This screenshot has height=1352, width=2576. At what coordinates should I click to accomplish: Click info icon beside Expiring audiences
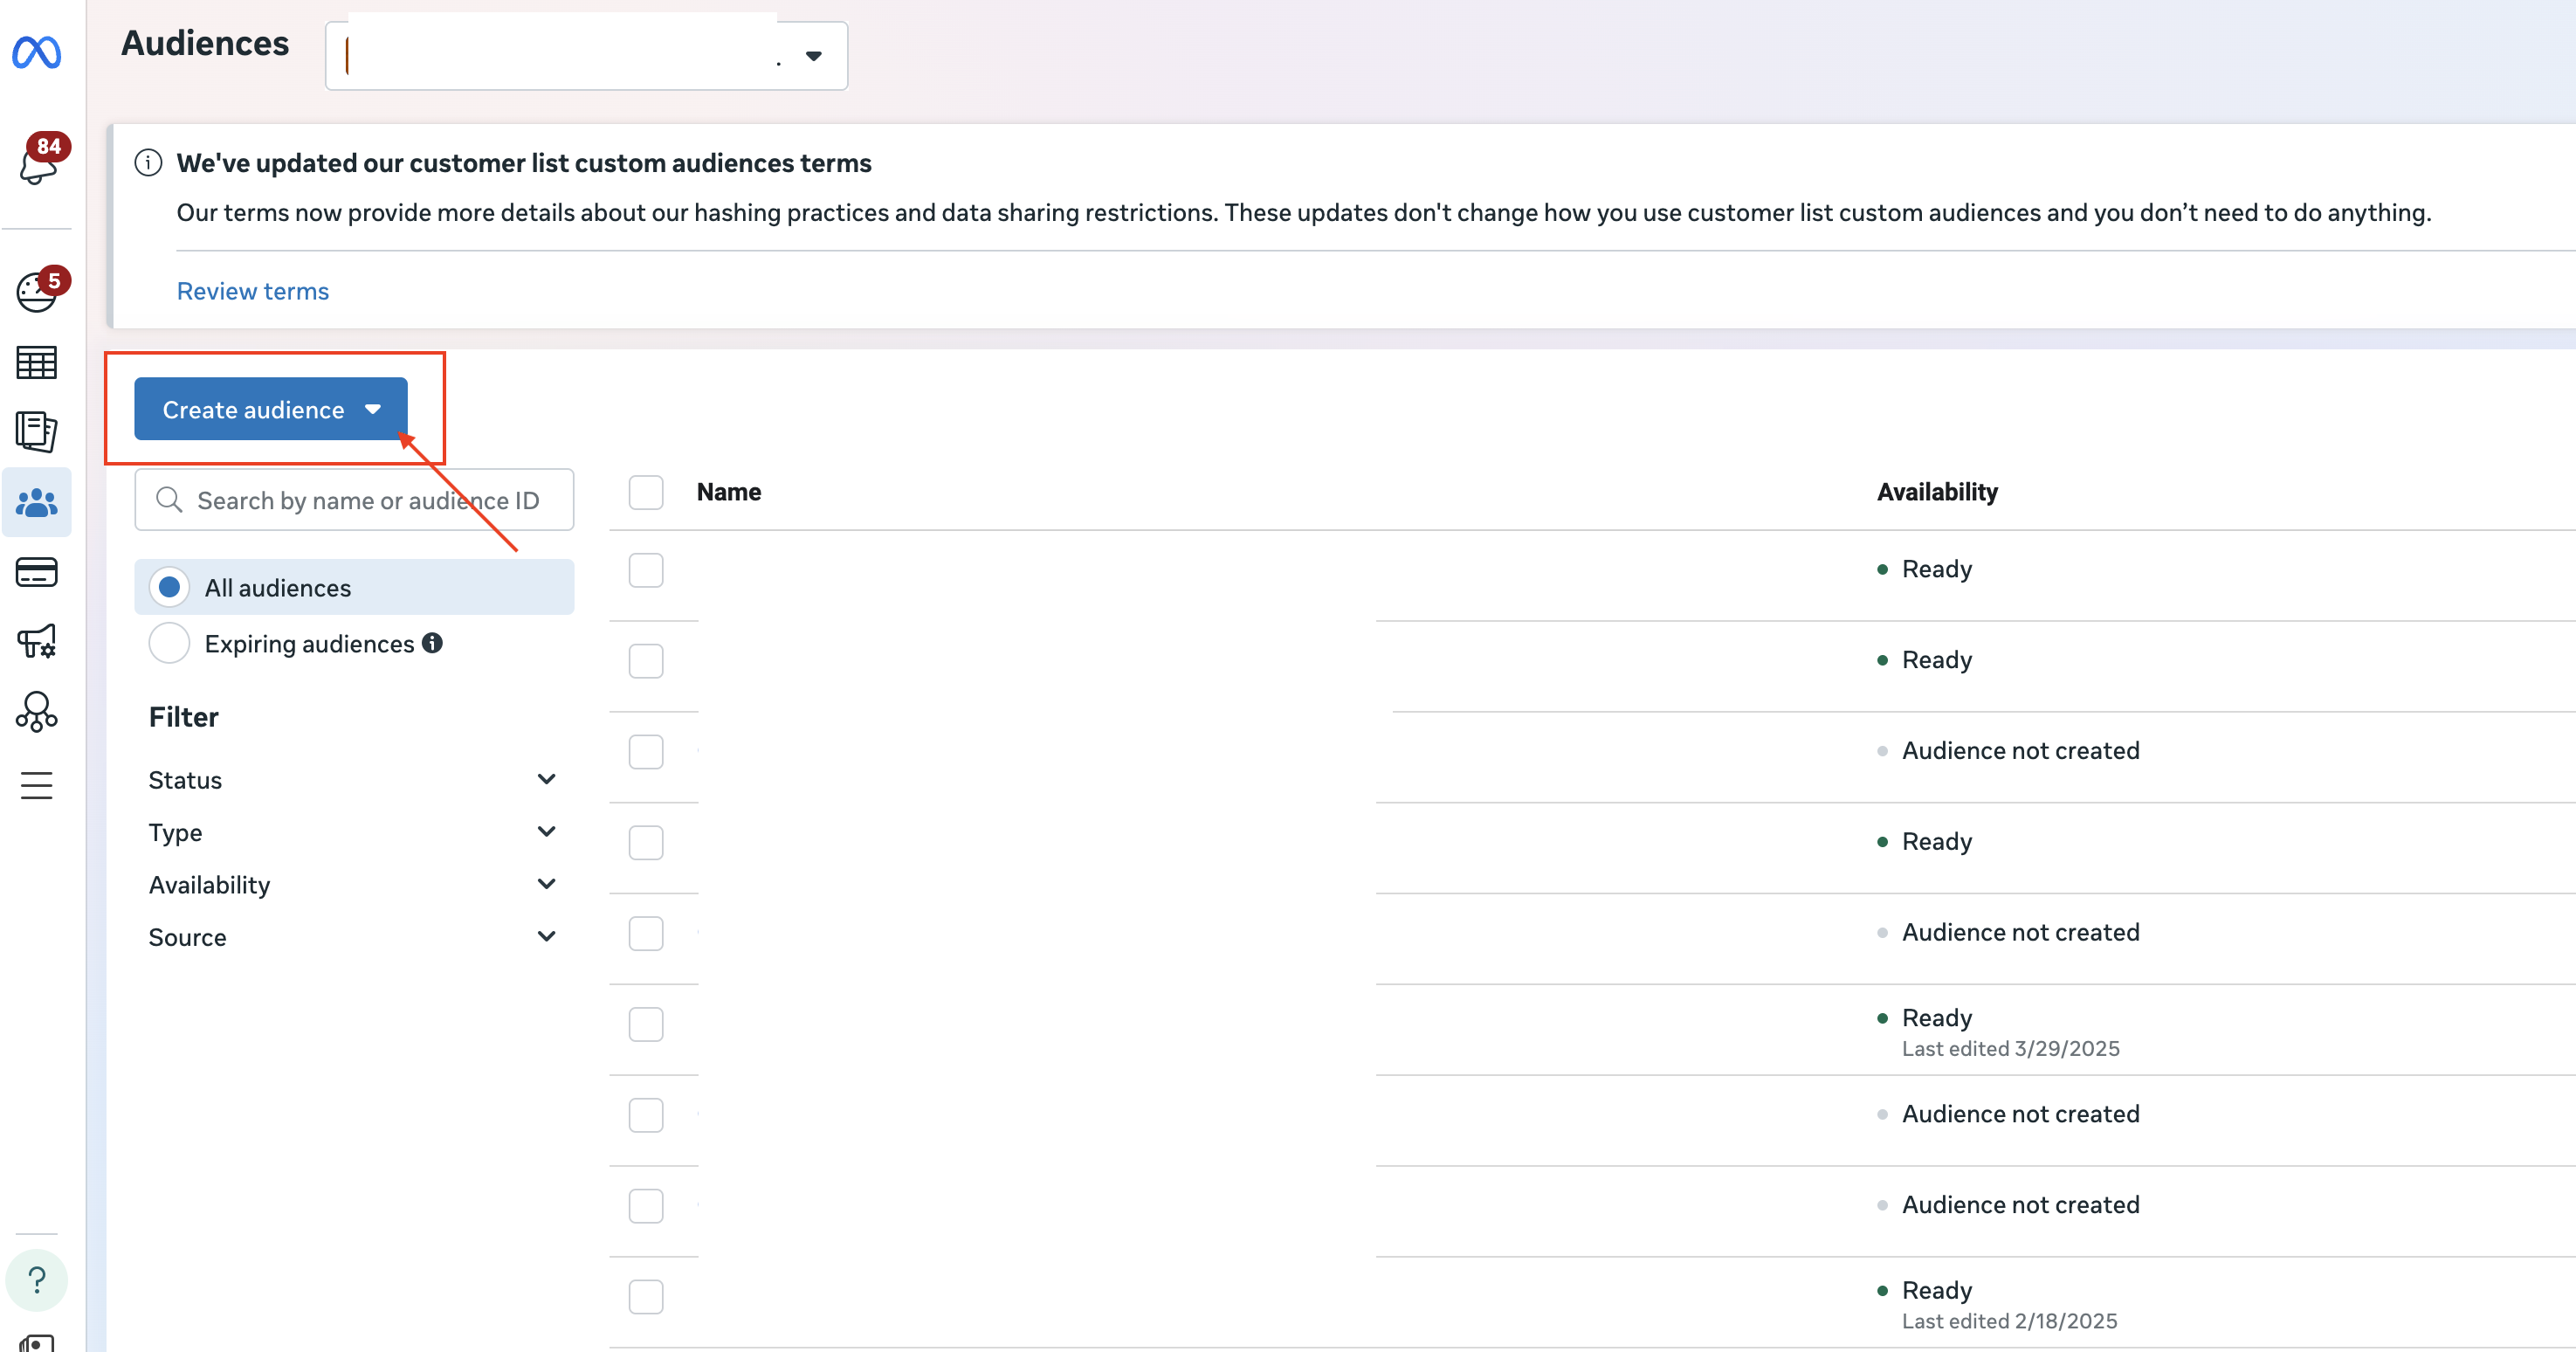point(432,643)
